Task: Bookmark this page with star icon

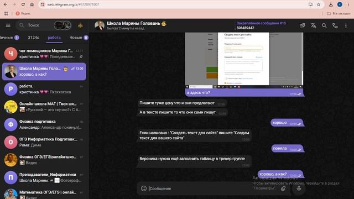Action: pyautogui.click(x=319, y=4)
